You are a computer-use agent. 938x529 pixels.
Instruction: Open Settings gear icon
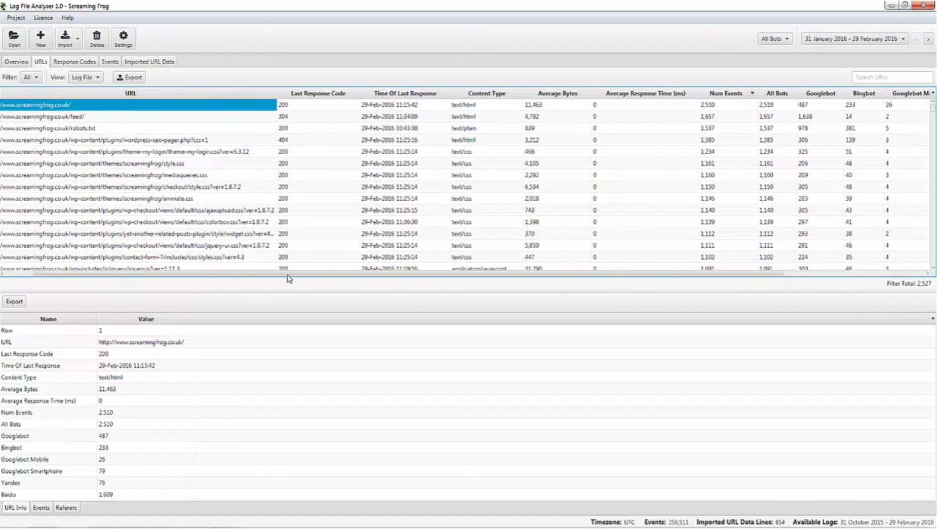pos(123,38)
